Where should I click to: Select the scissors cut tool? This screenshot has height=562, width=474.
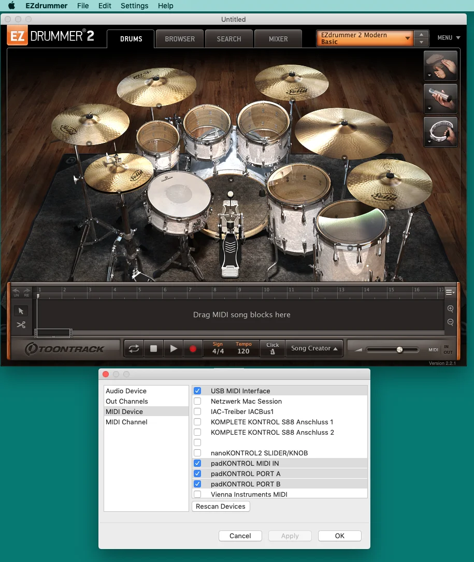pyautogui.click(x=21, y=324)
